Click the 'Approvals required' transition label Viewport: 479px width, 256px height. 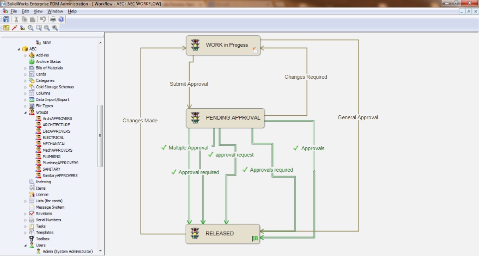tap(271, 170)
